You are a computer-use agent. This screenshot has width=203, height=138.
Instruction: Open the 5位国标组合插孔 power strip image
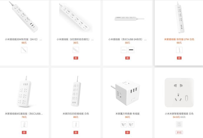76,17
